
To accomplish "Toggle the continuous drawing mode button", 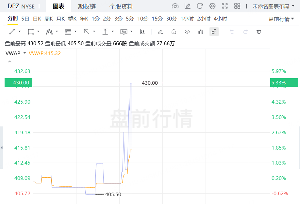I will [x=214, y=32].
